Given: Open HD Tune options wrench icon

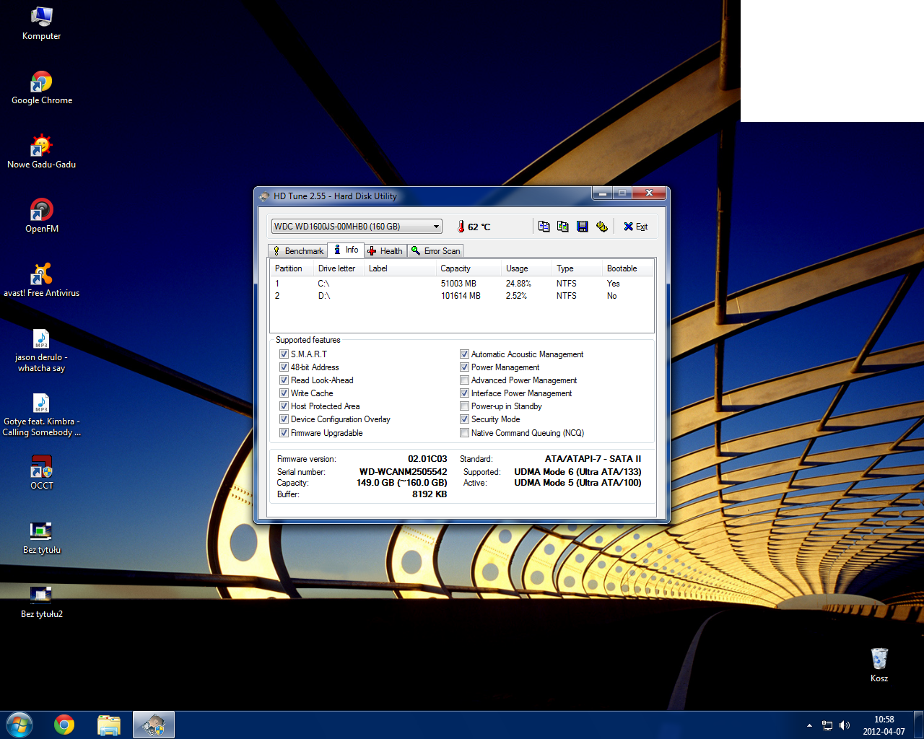Looking at the screenshot, I should click(602, 227).
